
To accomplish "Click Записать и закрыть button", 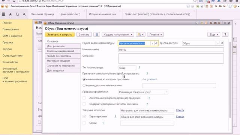I will [60, 34].
